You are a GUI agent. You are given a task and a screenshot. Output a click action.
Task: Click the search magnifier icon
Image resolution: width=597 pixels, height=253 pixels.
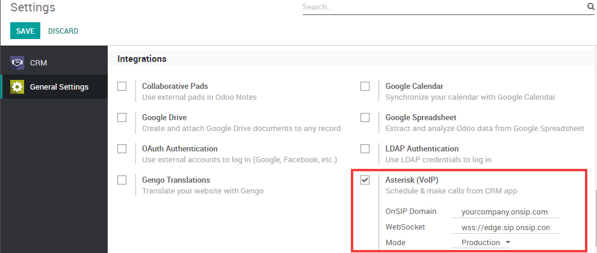pos(590,7)
